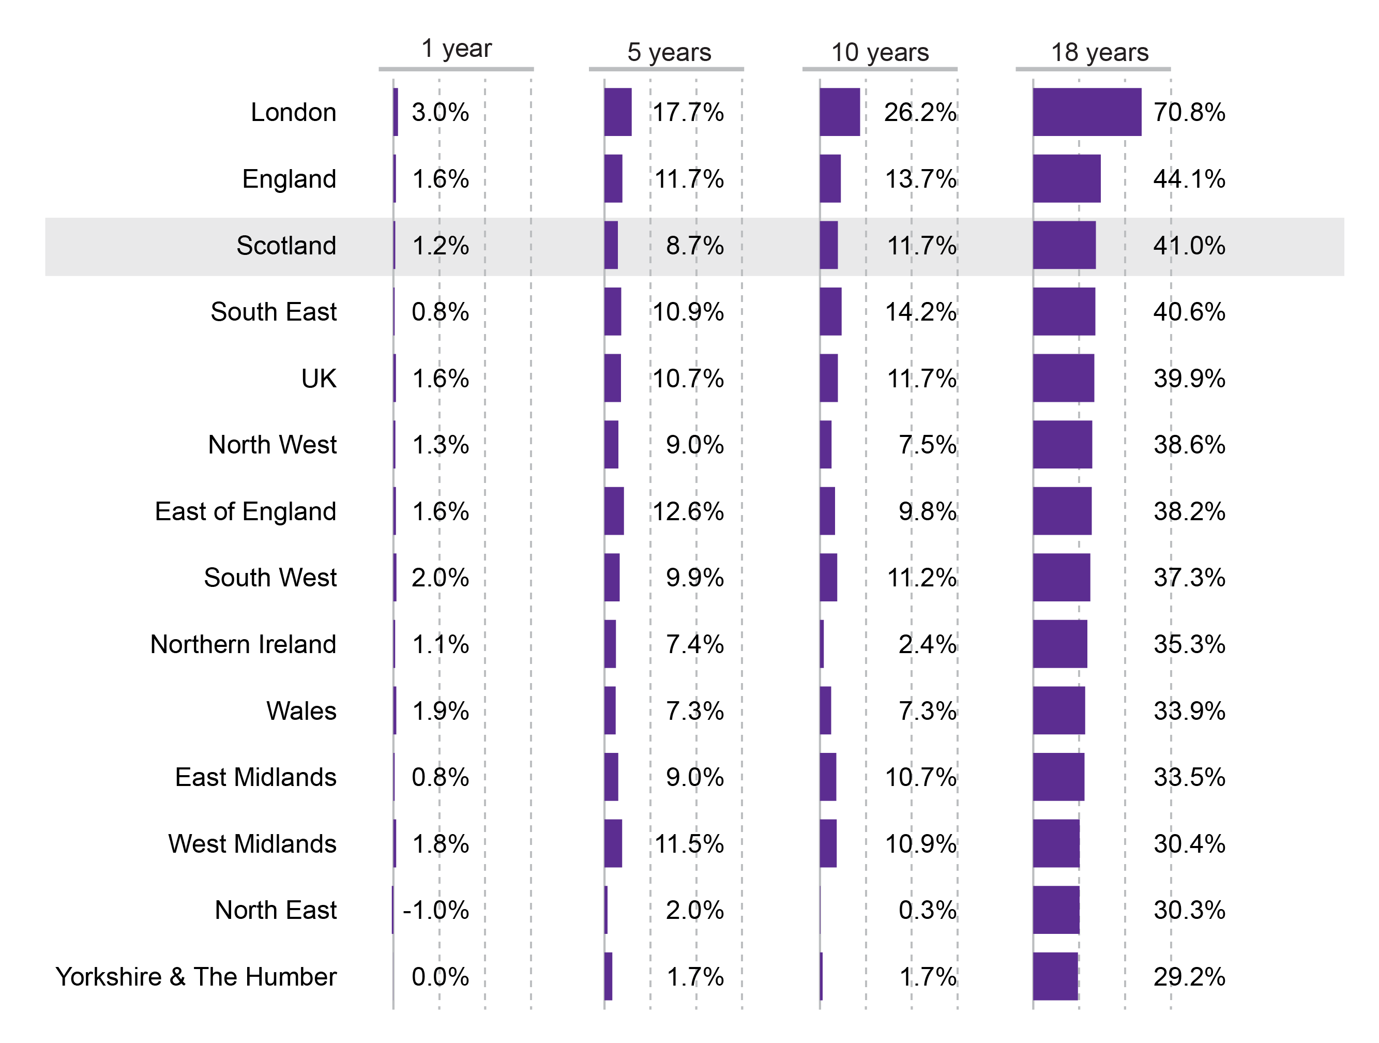Image resolution: width=1379 pixels, height=1043 pixels.
Task: Select the highlighted Scotland row label
Action: [x=286, y=246]
